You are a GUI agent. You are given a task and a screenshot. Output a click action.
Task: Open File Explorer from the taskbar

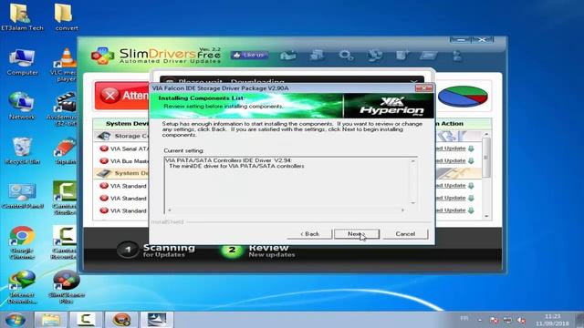coord(51,320)
